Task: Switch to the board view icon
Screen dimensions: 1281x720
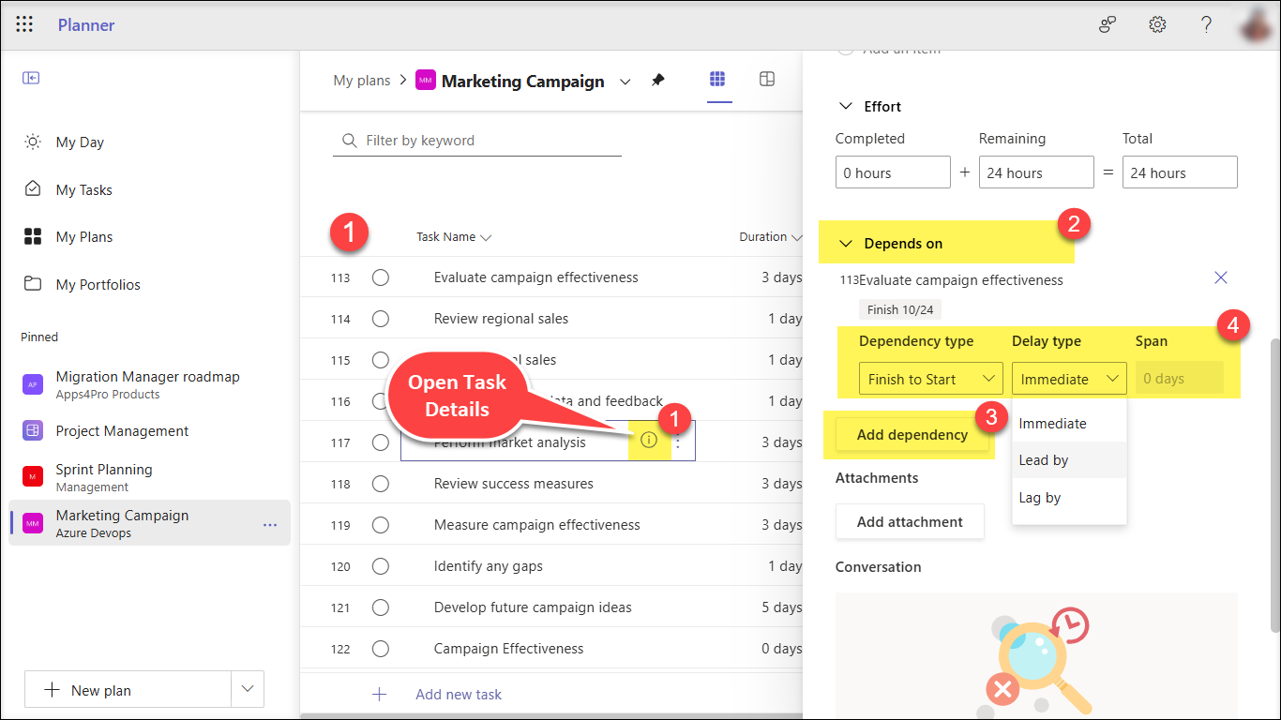Action: pyautogui.click(x=767, y=79)
